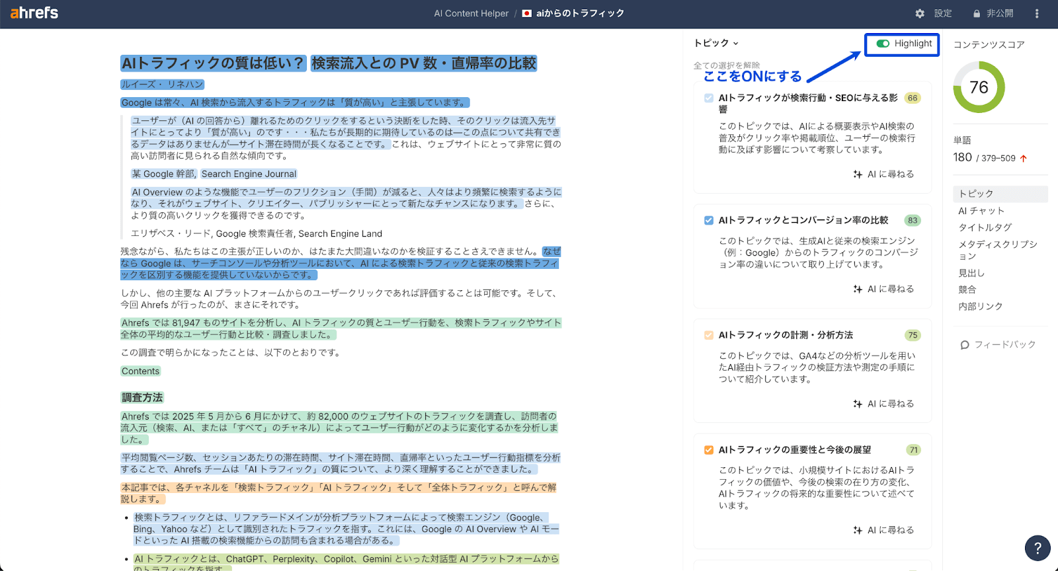This screenshot has width=1058, height=571.
Task: Open 競合 in the sidebar
Action: 967,289
